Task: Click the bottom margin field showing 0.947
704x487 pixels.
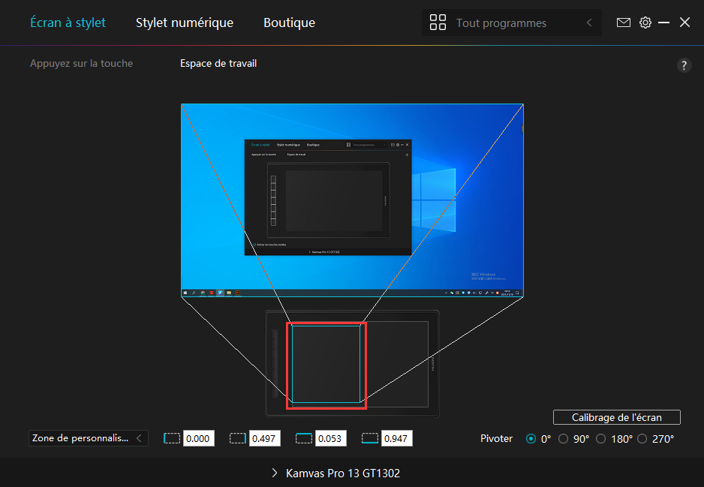Action: pyautogui.click(x=396, y=438)
